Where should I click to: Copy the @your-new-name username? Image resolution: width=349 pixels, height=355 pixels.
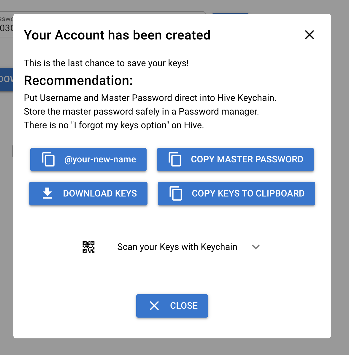[88, 159]
